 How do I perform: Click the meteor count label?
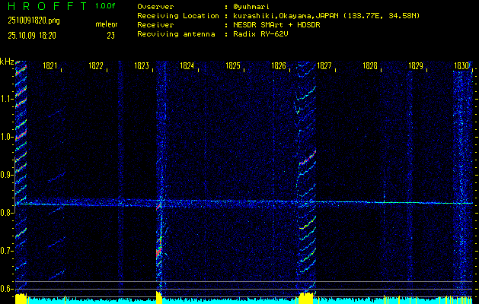107,24
